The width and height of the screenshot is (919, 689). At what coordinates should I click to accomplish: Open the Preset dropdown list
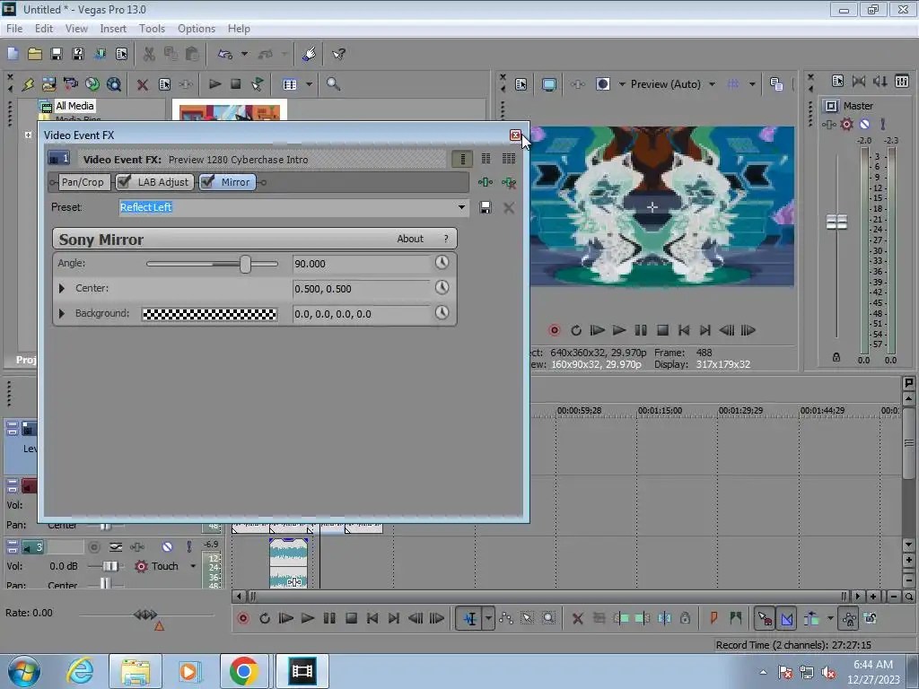(462, 207)
